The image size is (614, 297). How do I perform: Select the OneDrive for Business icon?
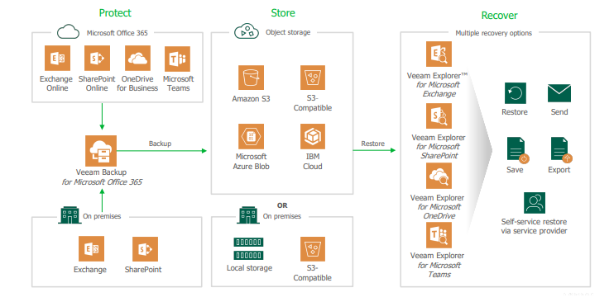point(137,58)
